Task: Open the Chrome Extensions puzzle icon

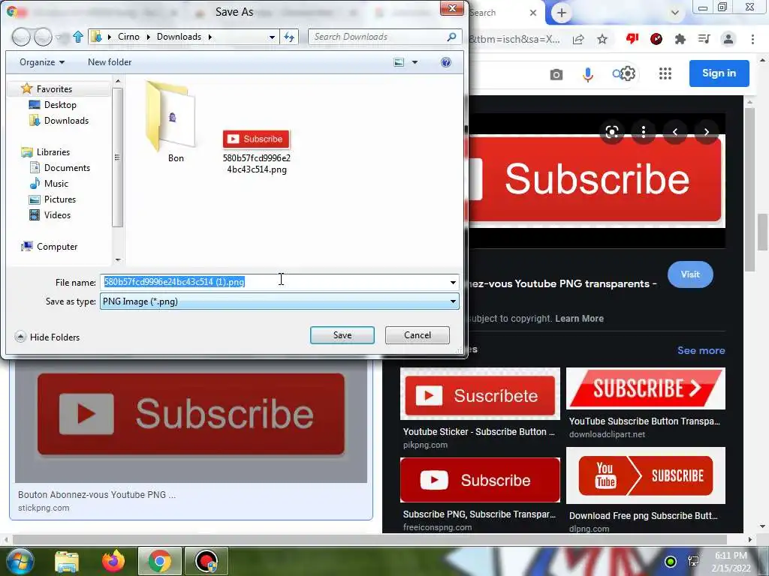Action: (680, 39)
